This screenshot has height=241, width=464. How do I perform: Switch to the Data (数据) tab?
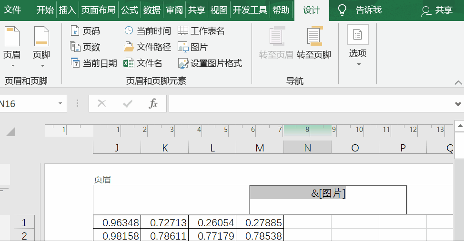pos(152,10)
